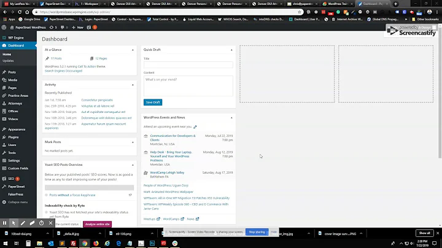Screen dimensions: 442x248
Task: Open the Attorneys sidebar item
Action: 15,103
